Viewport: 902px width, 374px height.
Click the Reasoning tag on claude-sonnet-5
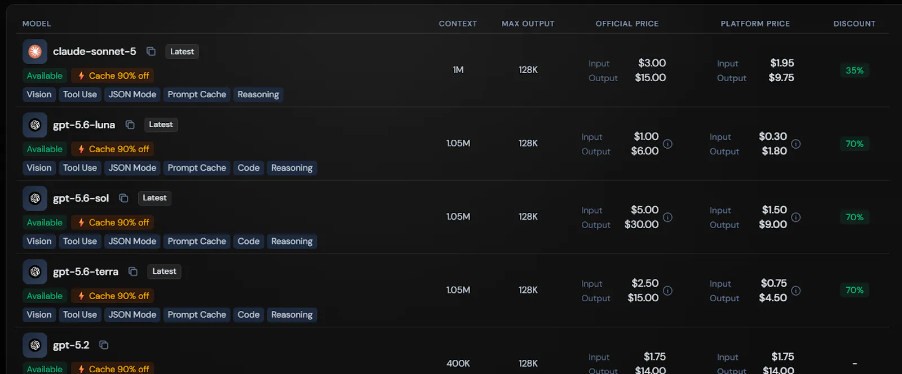pos(258,95)
